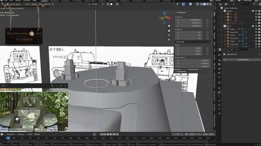The width and height of the screenshot is (261, 146).
Task: Switch perspective/orthographic with the grid gizmo
Action: (x=169, y=40)
